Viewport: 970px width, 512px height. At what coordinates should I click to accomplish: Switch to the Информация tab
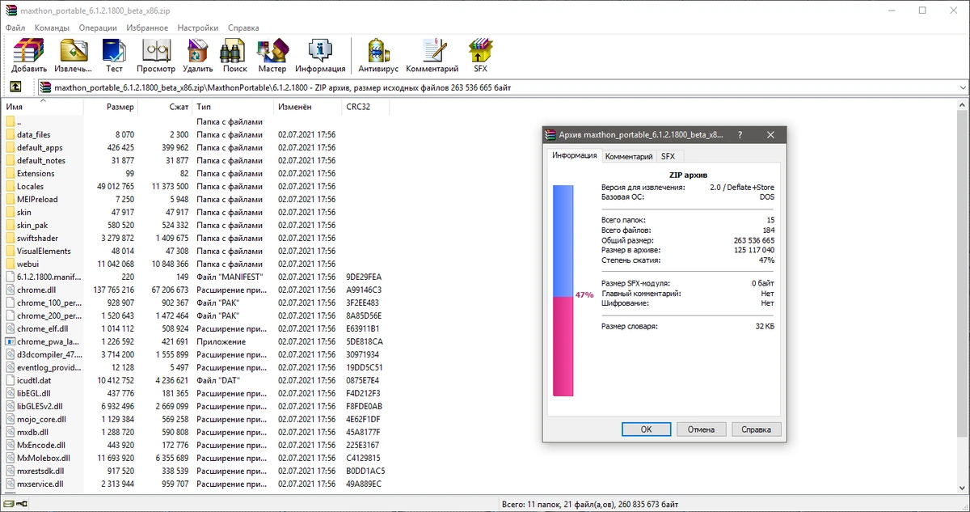click(574, 155)
